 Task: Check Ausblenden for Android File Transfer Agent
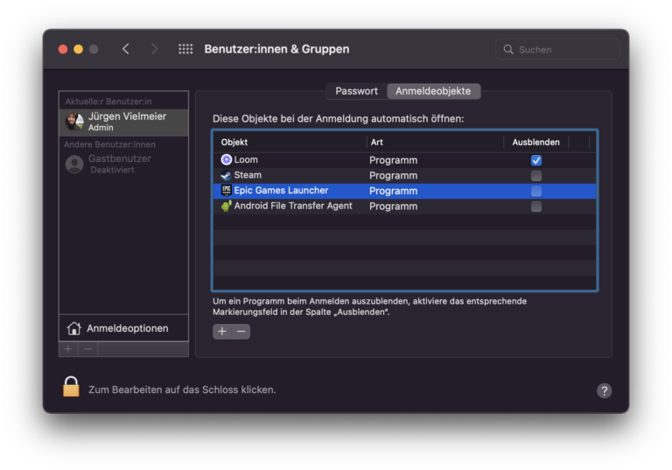pos(536,207)
